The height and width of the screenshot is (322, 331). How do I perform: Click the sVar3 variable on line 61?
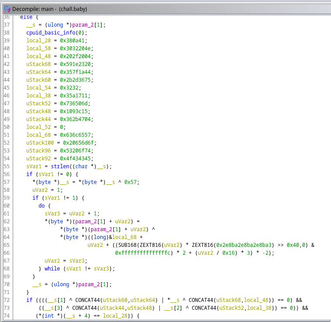click(x=52, y=214)
